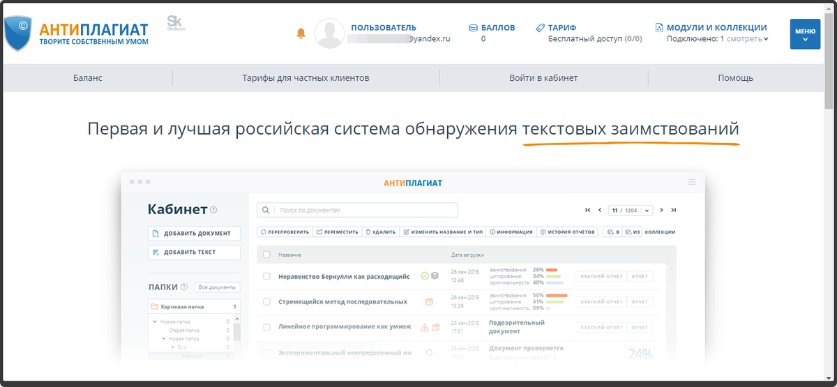837x387 pixels.
Task: Click orange copy icon on Линейное программирование row
Action: [x=435, y=327]
